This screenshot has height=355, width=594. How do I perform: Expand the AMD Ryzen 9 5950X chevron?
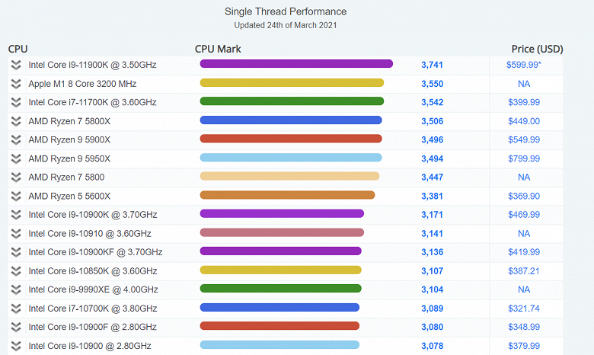[15, 158]
